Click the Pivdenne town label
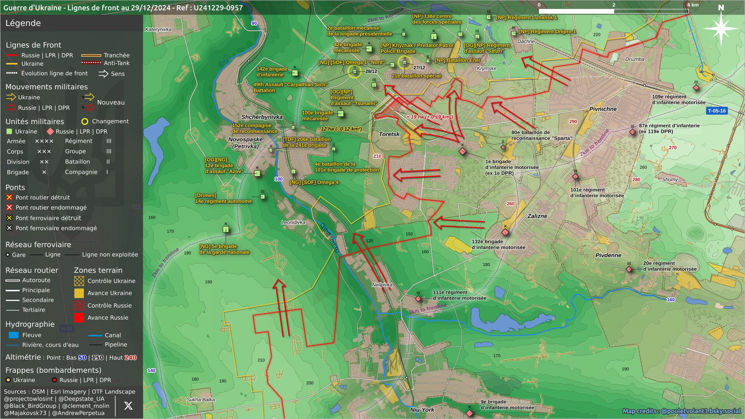This screenshot has width=745, height=419. (x=608, y=255)
